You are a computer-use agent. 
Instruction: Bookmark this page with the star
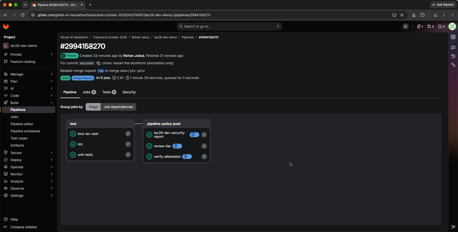[402, 15]
